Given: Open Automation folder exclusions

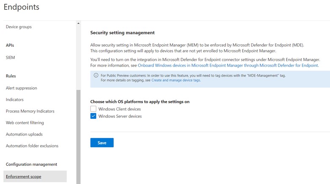Looking at the screenshot, I should click(32, 146).
